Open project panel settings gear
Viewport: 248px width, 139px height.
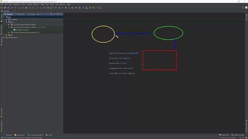point(58,14)
